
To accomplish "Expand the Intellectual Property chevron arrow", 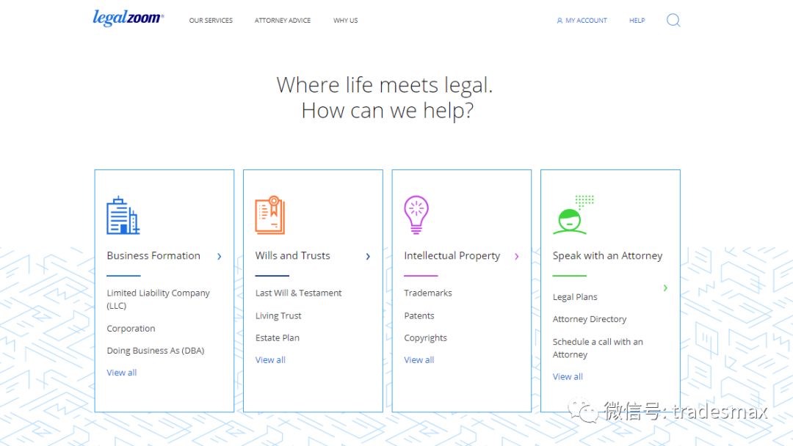I will (x=517, y=257).
